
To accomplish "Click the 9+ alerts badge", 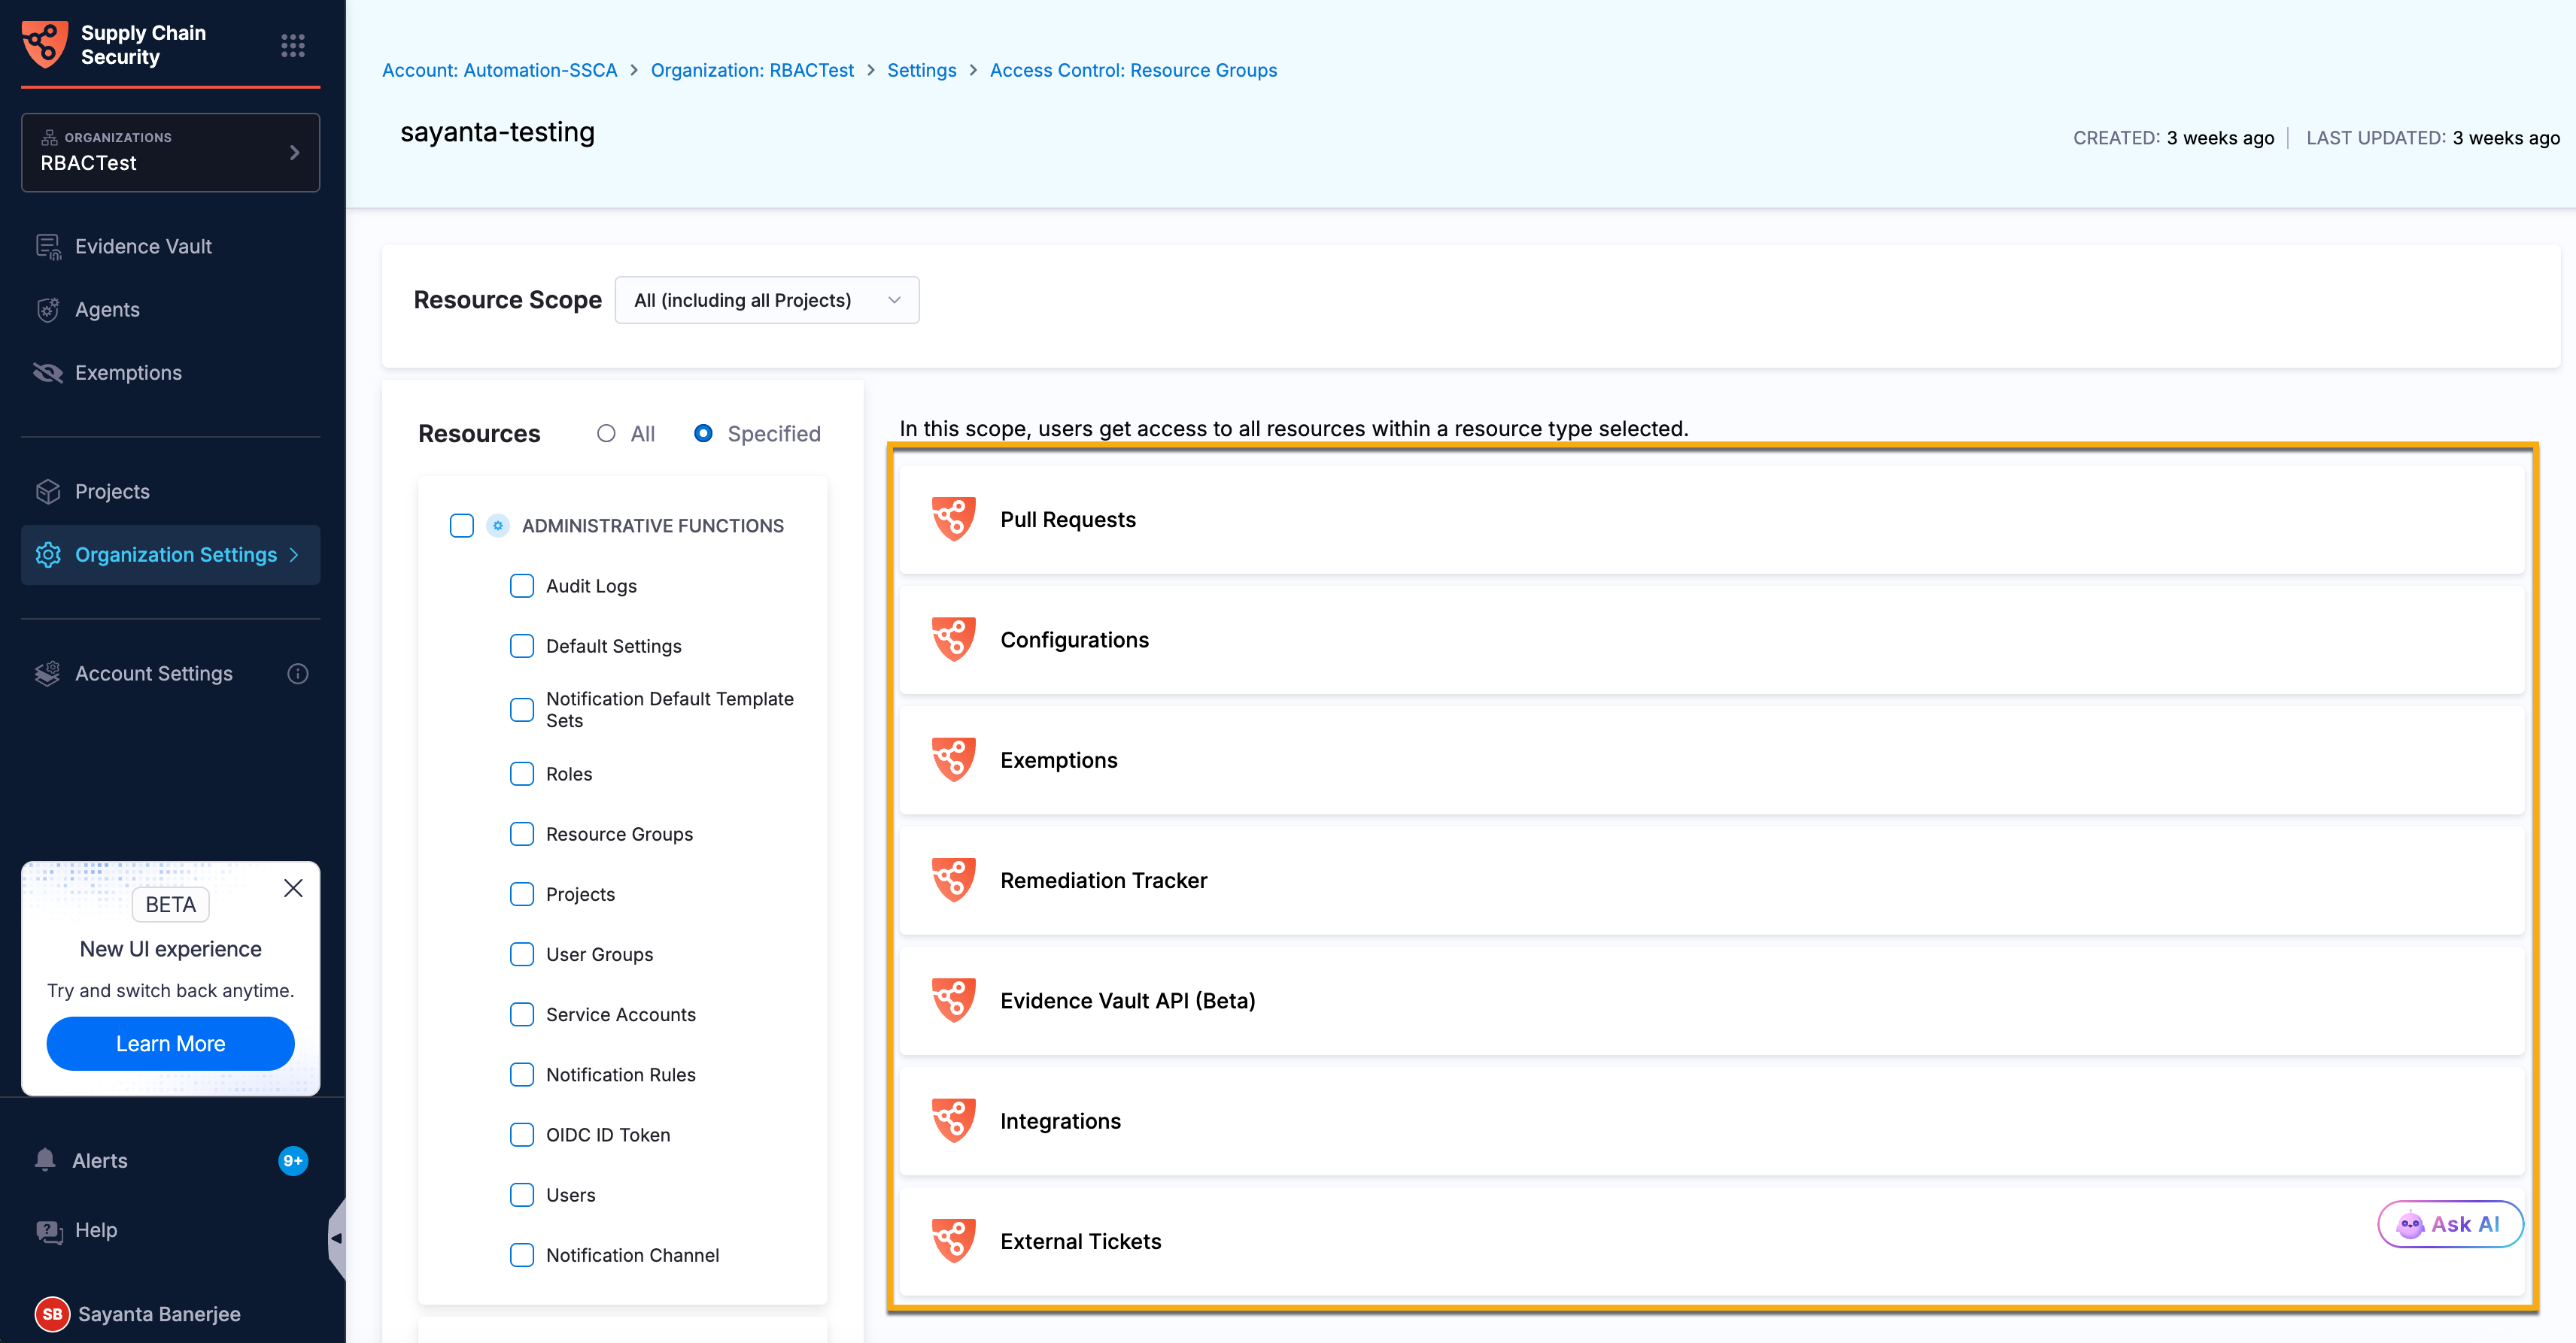I will 293,1160.
